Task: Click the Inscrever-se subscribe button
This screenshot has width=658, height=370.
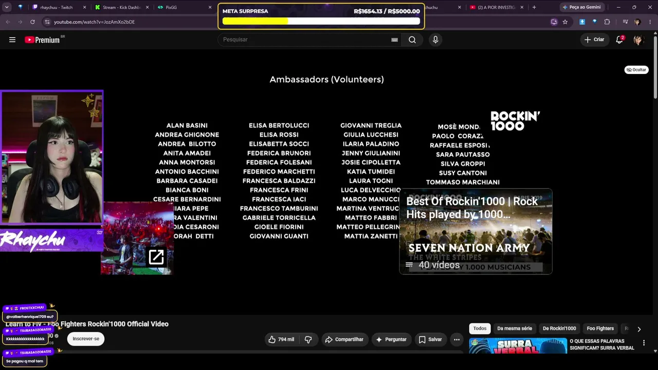Action: pyautogui.click(x=86, y=339)
